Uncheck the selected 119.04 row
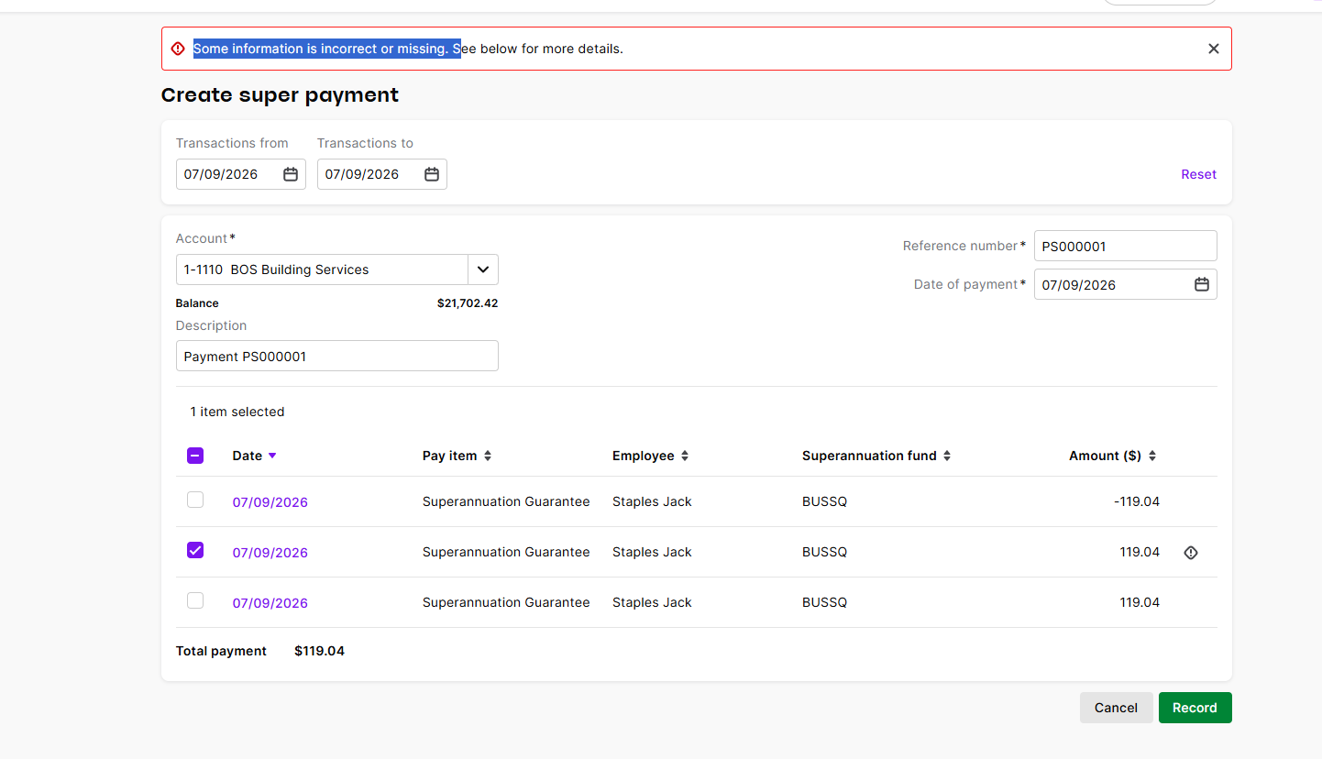Viewport: 1322px width, 759px height. 195,550
